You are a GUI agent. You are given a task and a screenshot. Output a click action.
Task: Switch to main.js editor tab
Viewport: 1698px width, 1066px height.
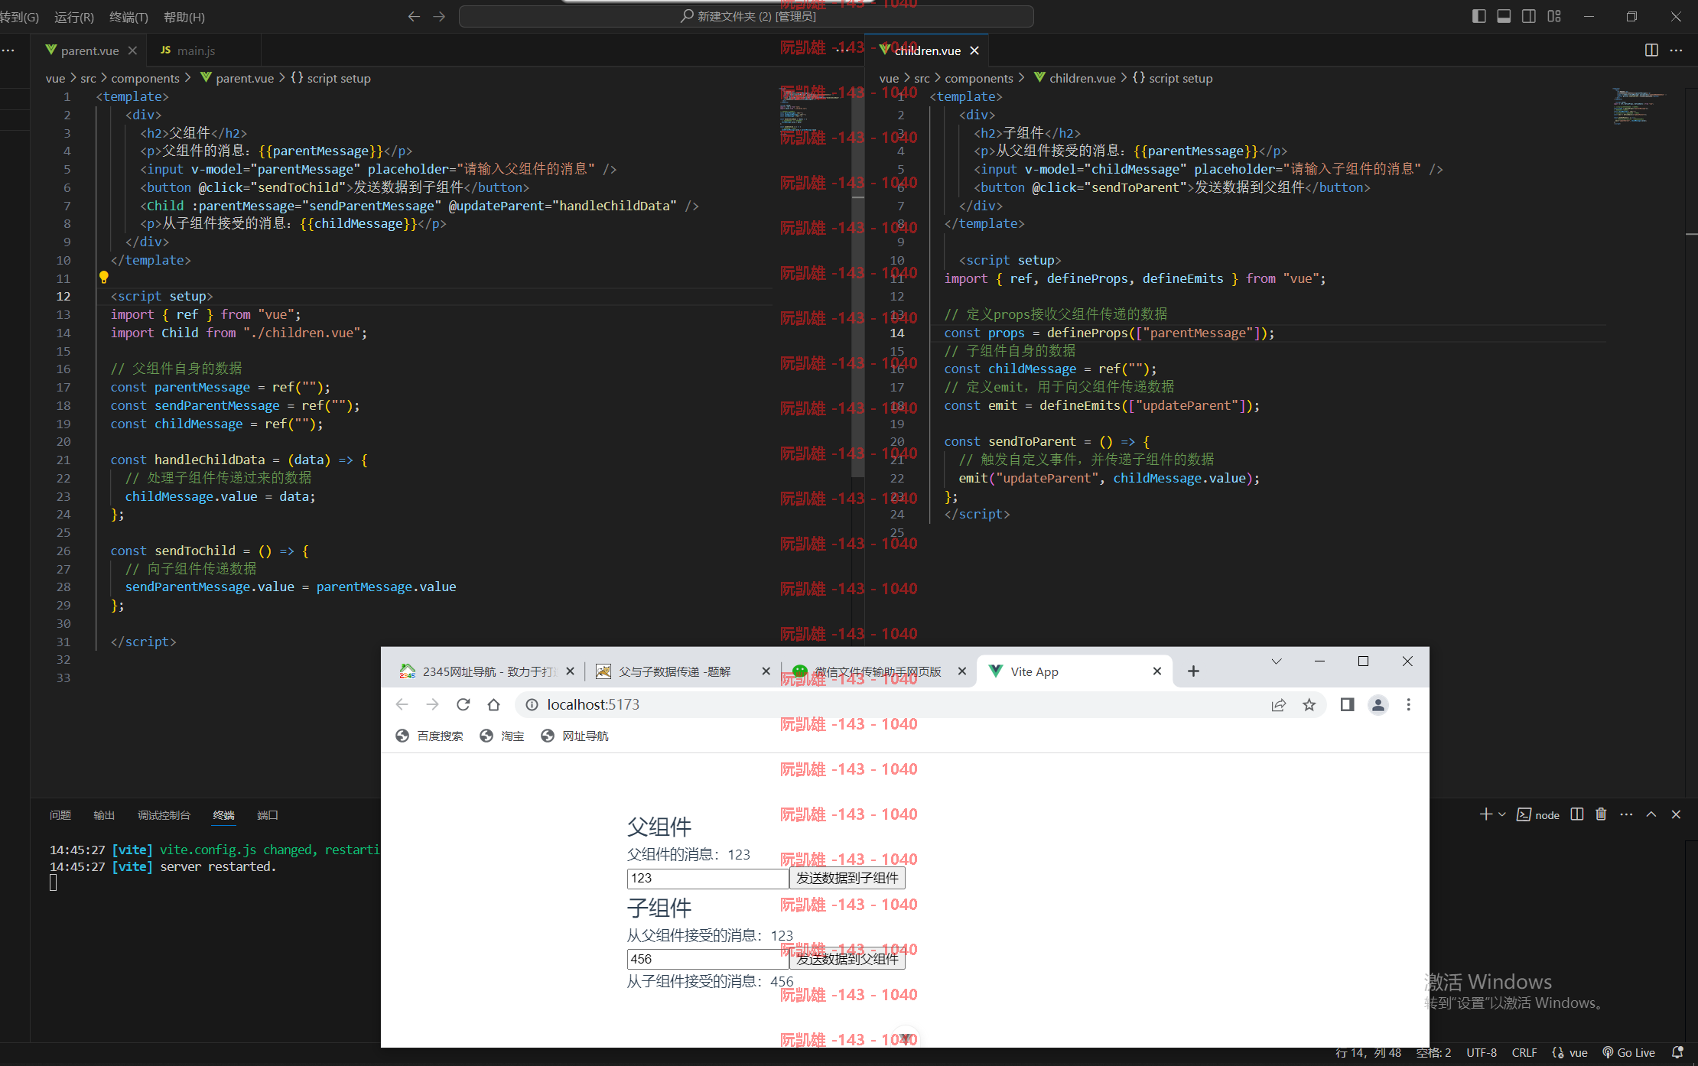(196, 50)
